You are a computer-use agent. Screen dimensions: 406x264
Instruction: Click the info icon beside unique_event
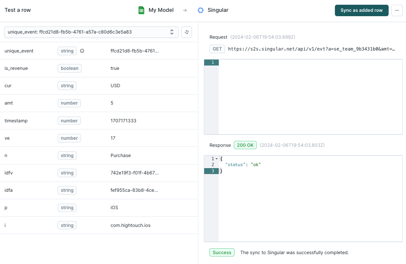82,51
